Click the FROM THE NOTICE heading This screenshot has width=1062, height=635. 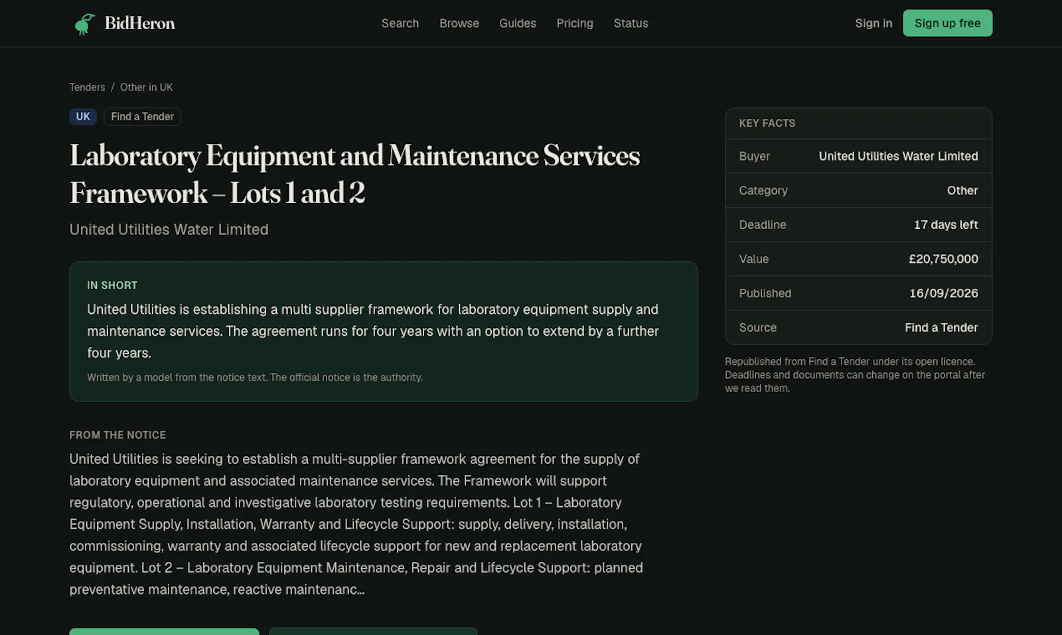(117, 435)
